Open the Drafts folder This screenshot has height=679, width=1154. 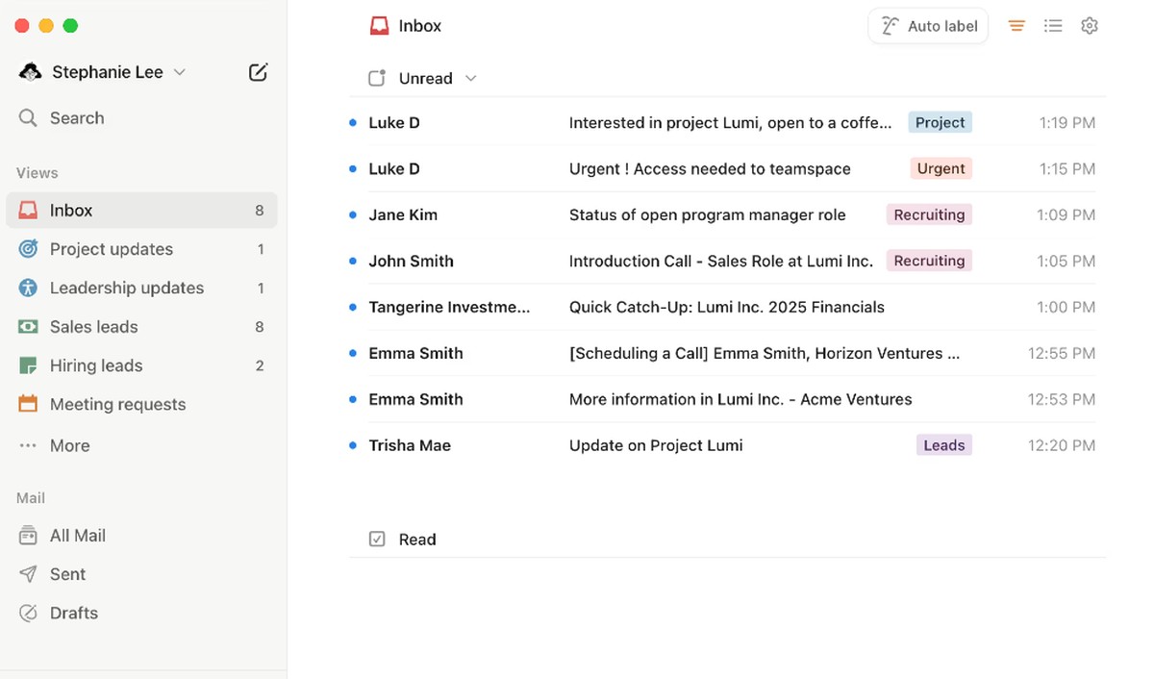[x=73, y=613]
